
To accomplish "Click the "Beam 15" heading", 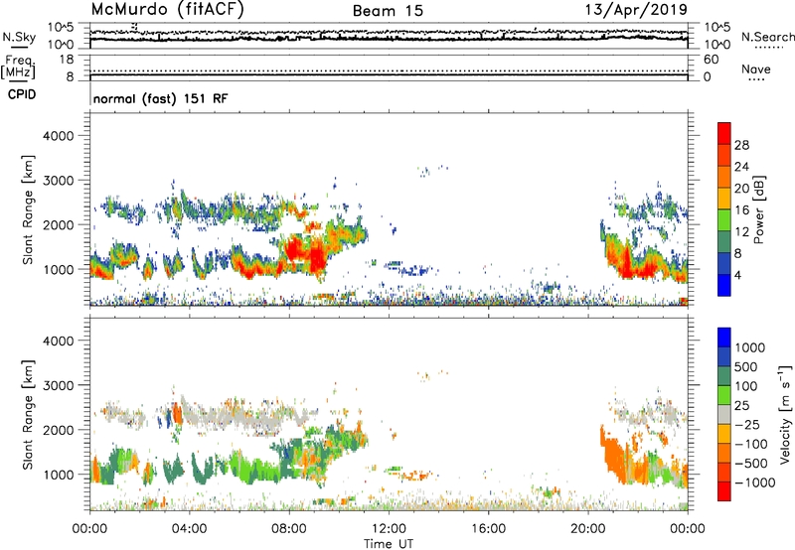I will point(388,11).
